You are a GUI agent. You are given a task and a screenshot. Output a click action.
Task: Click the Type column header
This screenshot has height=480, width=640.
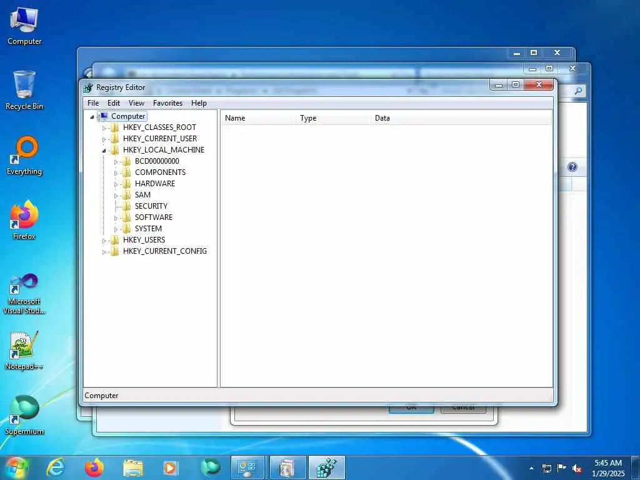[x=334, y=118]
